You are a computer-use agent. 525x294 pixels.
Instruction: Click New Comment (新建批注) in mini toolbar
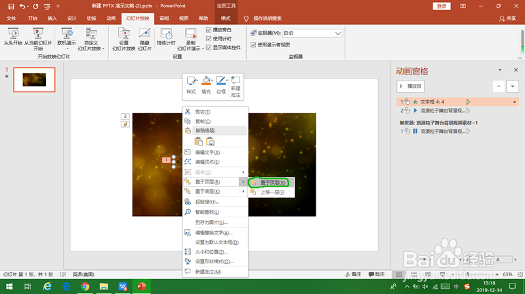[x=236, y=86]
